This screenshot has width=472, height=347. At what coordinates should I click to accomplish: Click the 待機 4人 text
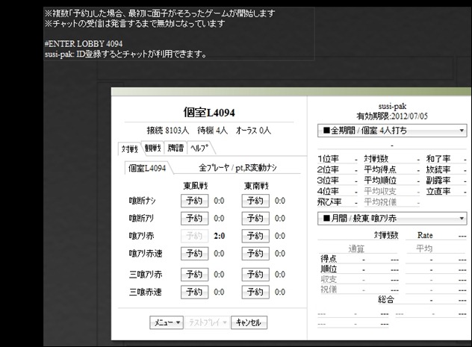(212, 131)
